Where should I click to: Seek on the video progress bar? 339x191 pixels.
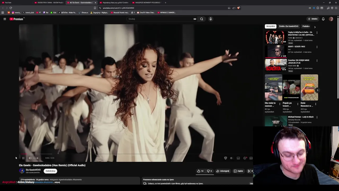pyautogui.click(x=136, y=154)
